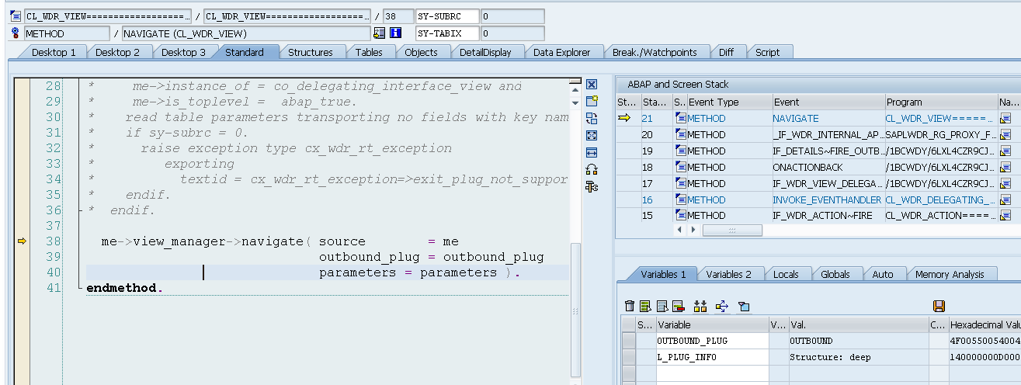The width and height of the screenshot is (1021, 385).
Task: Click navigate icon for IF_WDR_ACTION~FIRE row
Action: coord(1005,216)
